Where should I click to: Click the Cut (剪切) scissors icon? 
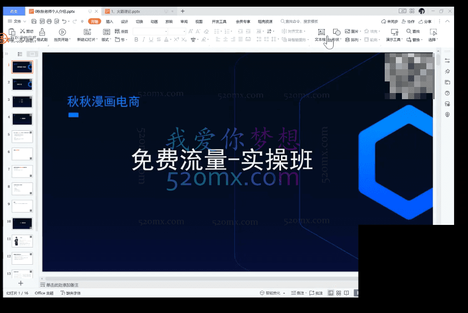(x=23, y=32)
